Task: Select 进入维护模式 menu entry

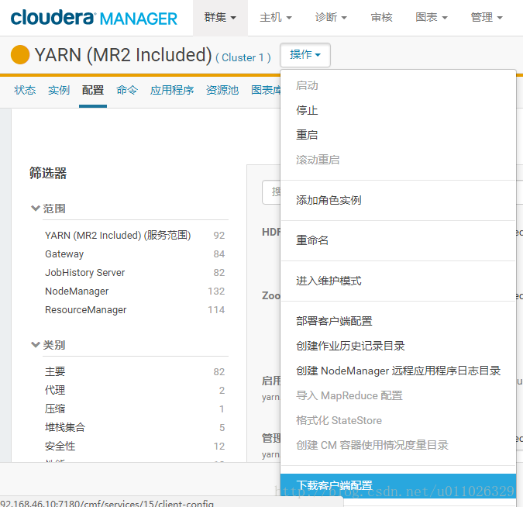Action: click(x=398, y=281)
